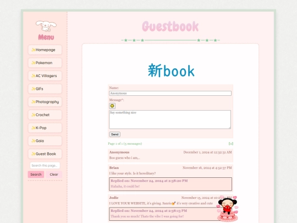
Task: Click the Menu heading in sidebar
Action: coord(46,37)
